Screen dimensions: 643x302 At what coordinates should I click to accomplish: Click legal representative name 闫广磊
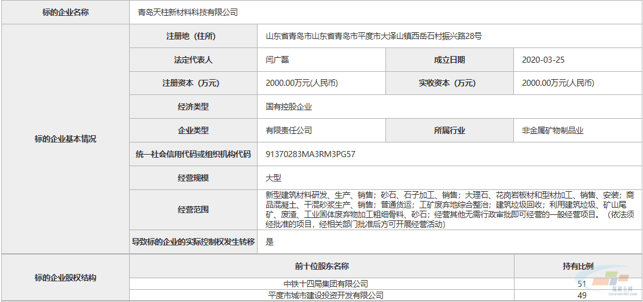point(278,60)
